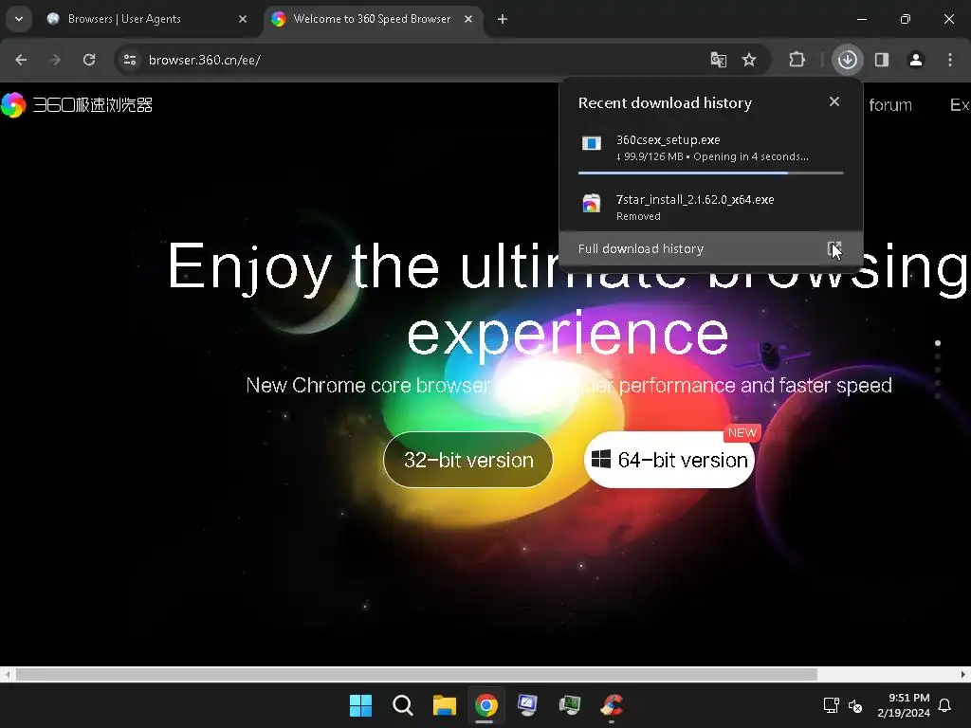Open the translate this page icon

coord(719,60)
